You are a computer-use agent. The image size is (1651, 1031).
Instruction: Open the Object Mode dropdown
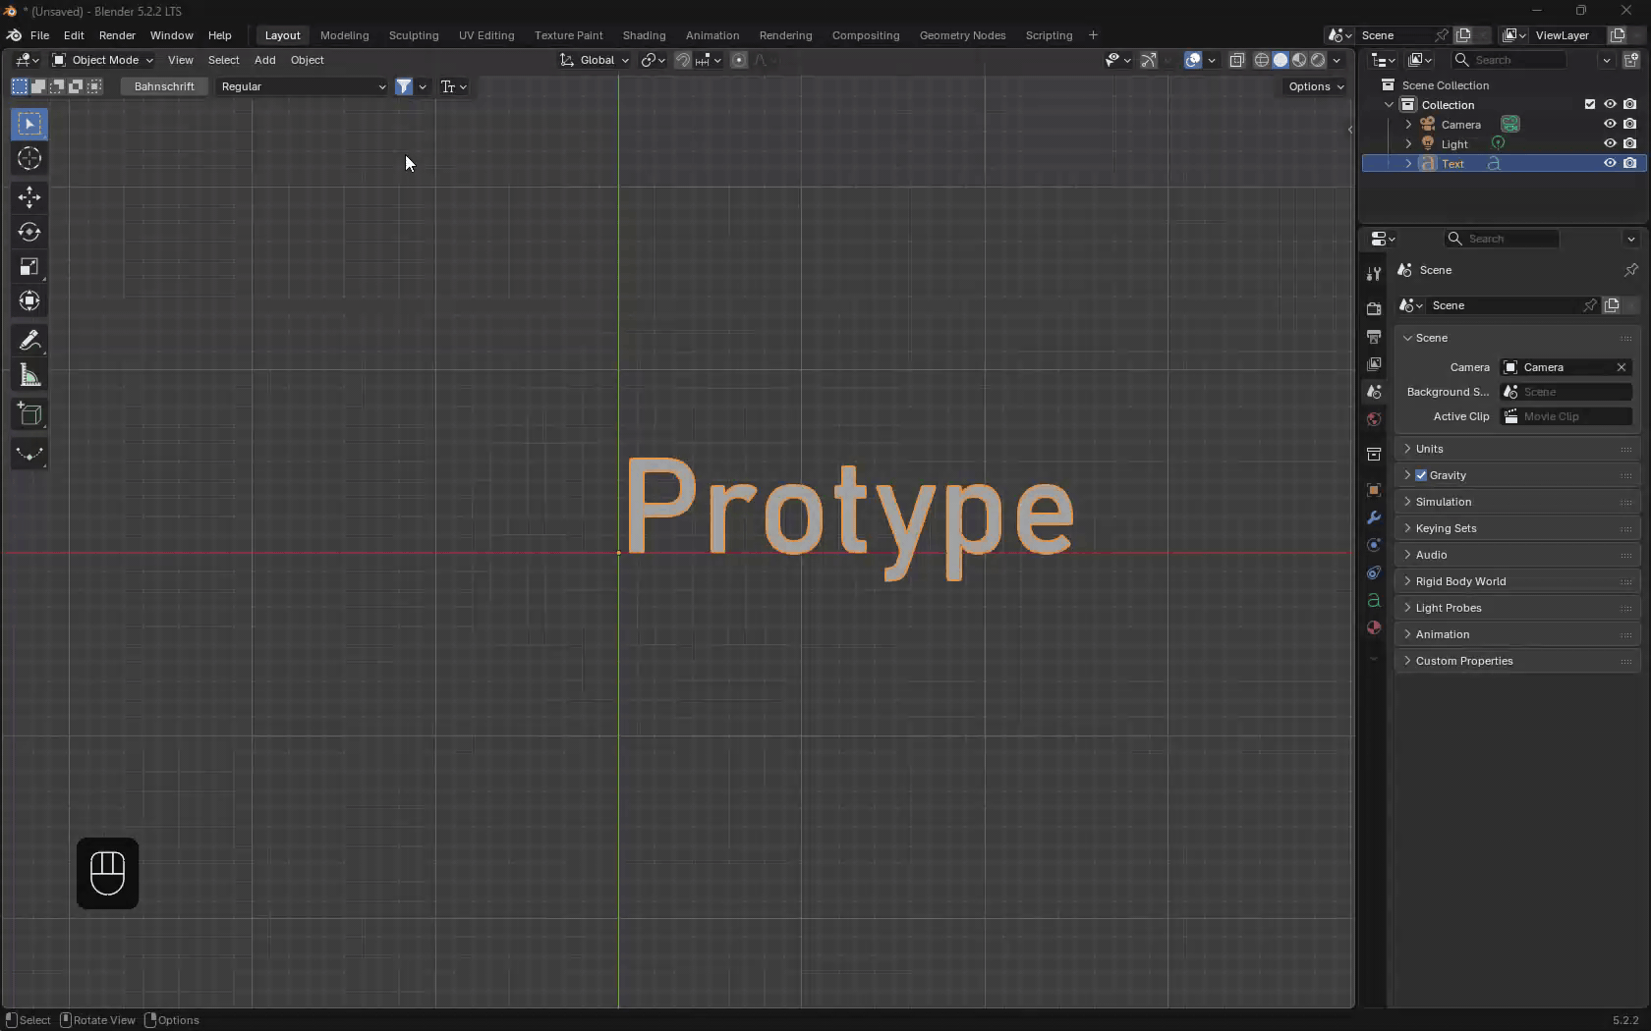pyautogui.click(x=102, y=60)
